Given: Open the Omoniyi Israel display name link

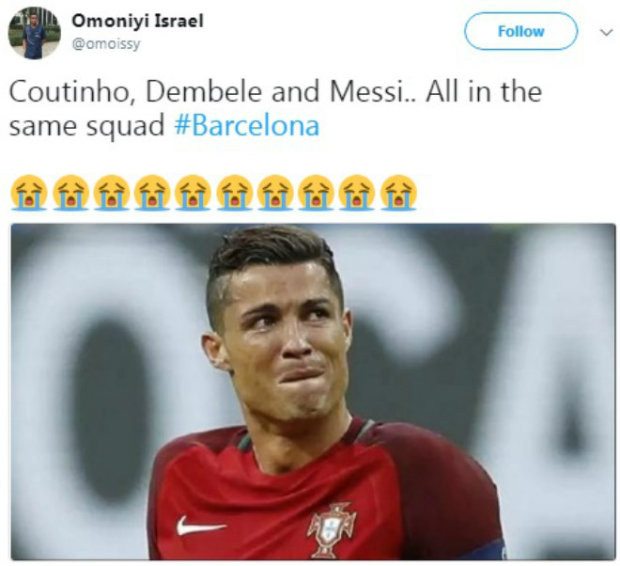Looking at the screenshot, I should click(137, 21).
